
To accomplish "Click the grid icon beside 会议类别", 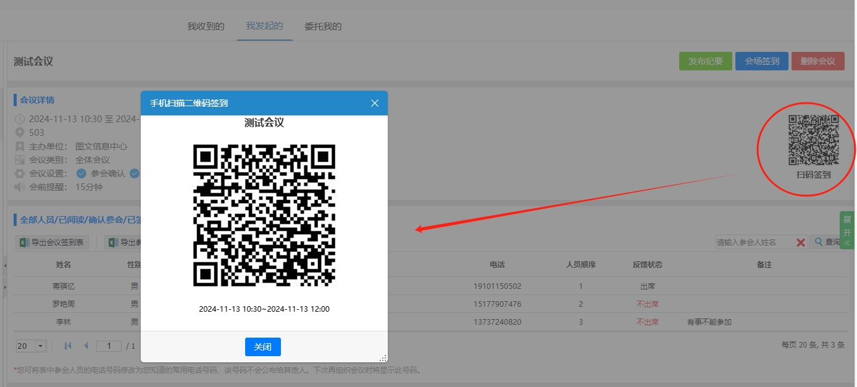I will pos(20,160).
